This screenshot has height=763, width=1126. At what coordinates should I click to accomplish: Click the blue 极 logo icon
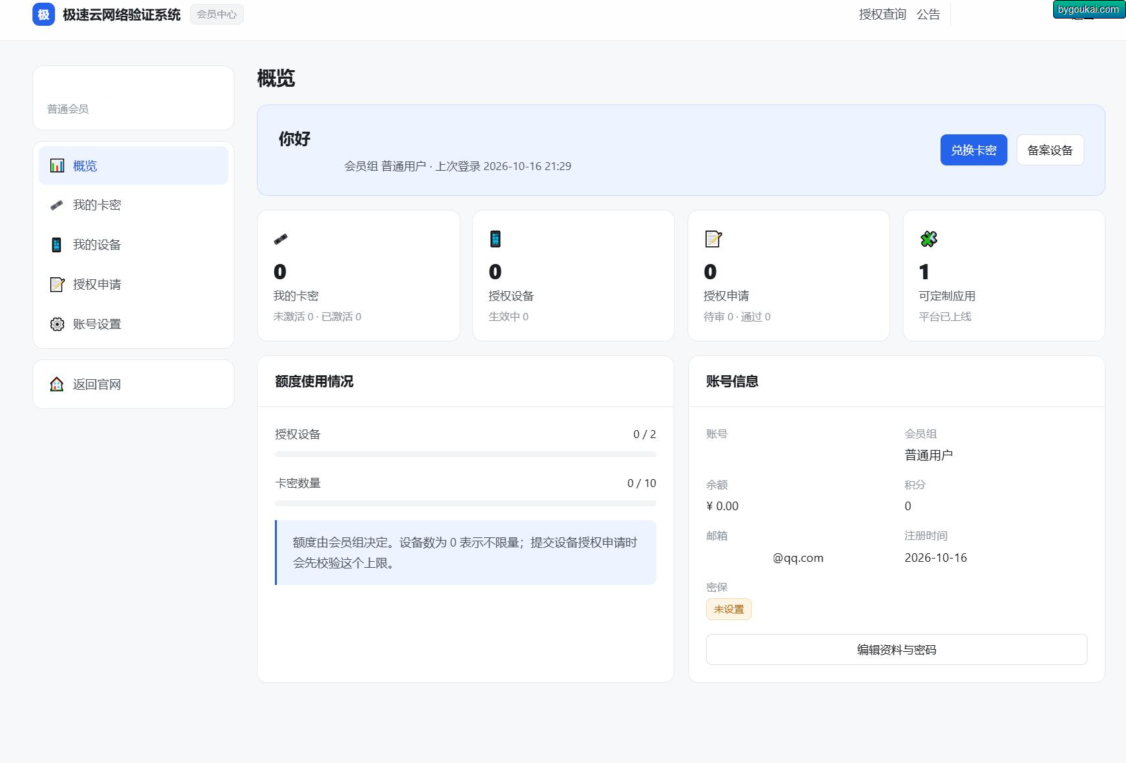pos(44,15)
